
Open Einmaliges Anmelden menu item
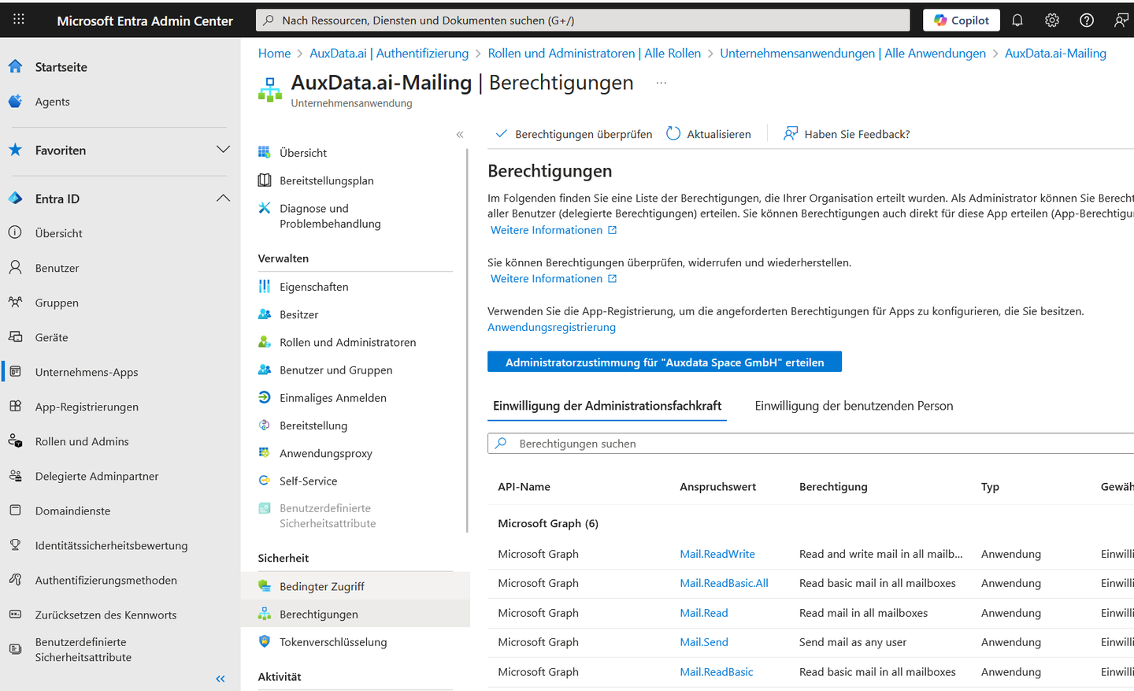(x=332, y=398)
